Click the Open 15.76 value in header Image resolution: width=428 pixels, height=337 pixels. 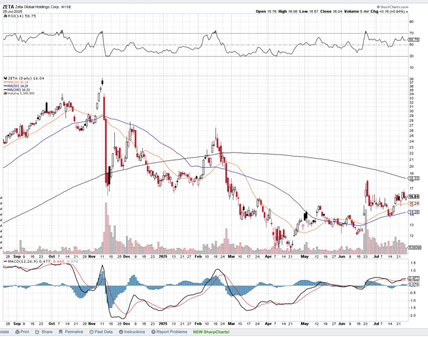point(266,11)
